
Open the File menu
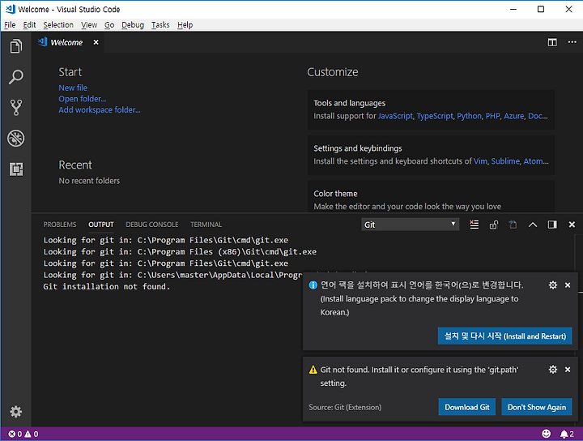click(10, 25)
